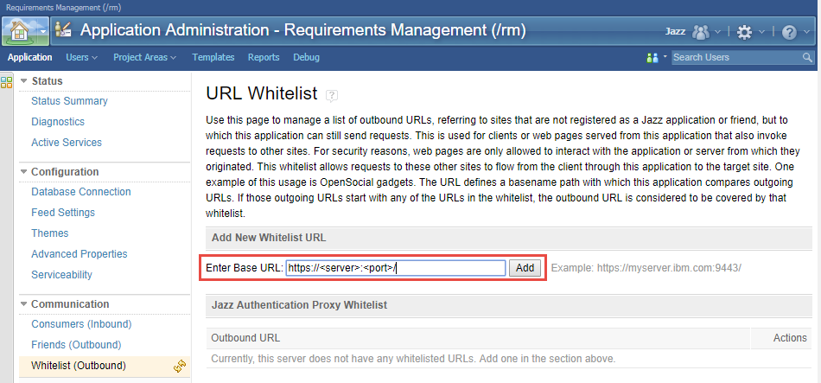
Task: Click the help question mark icon in header
Action: tap(789, 31)
